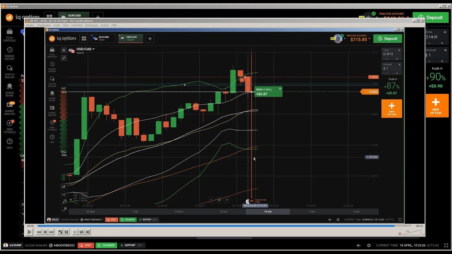
Task: Click the collapse chart arrows icon
Action: click(x=64, y=58)
